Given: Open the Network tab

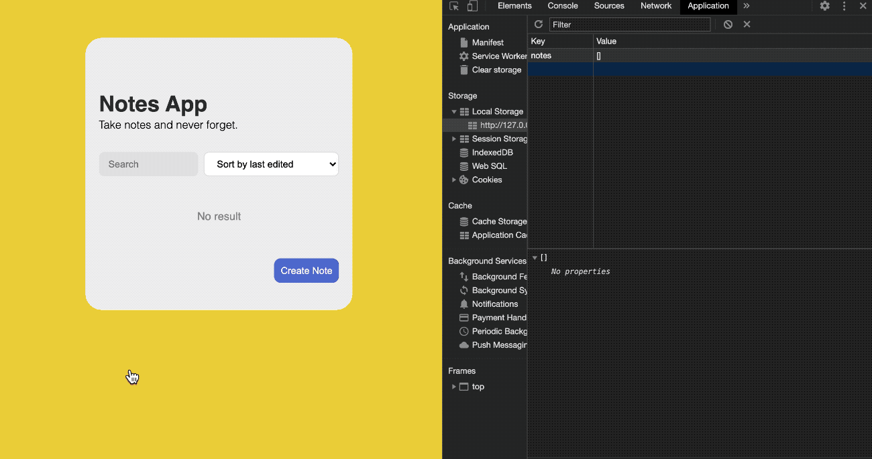Looking at the screenshot, I should click(655, 6).
